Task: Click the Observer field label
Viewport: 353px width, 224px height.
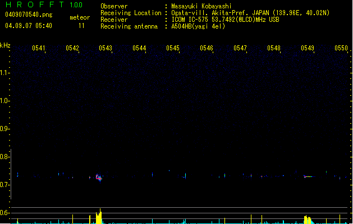Action: 114,6
